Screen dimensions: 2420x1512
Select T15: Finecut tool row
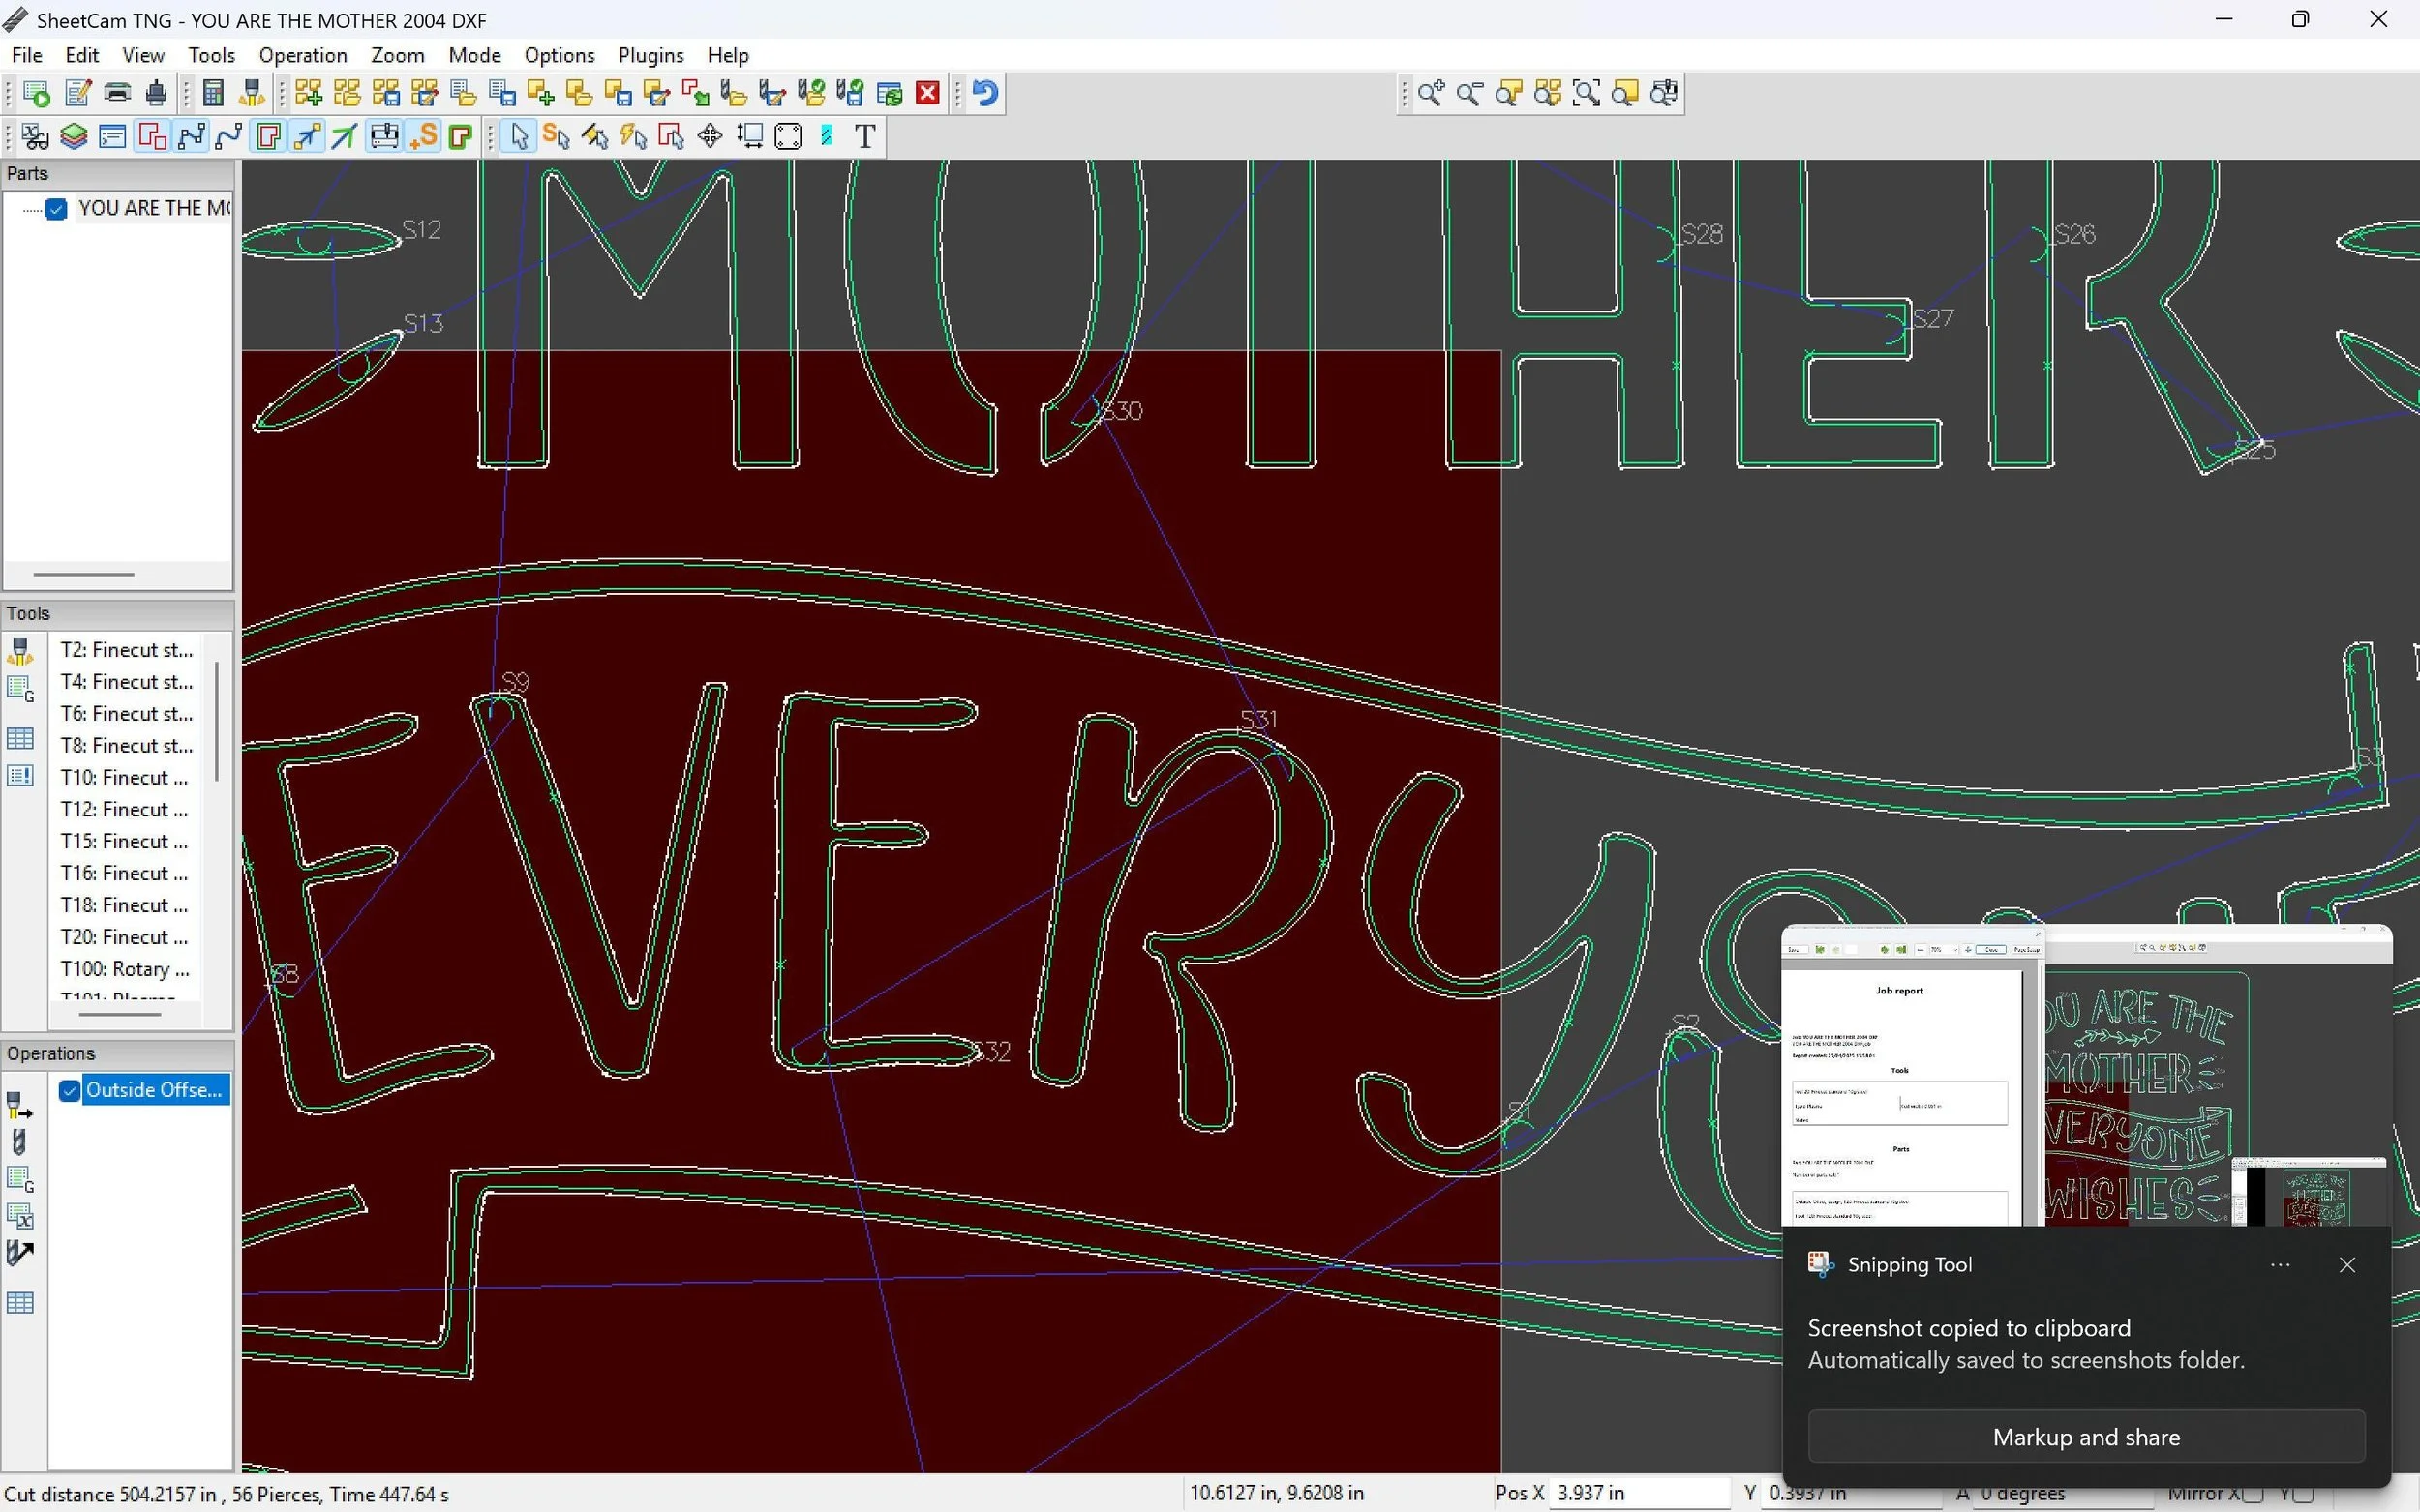126,842
